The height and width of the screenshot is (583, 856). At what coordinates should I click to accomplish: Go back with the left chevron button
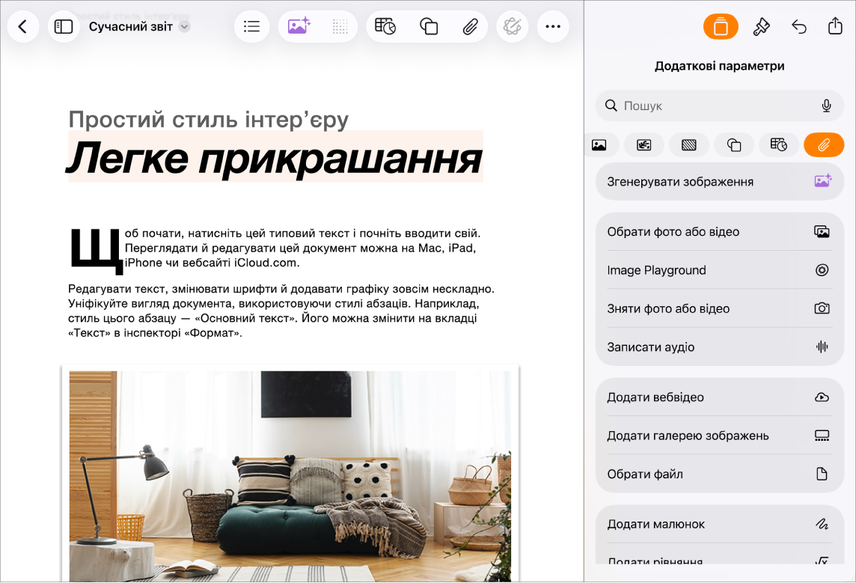click(x=23, y=26)
